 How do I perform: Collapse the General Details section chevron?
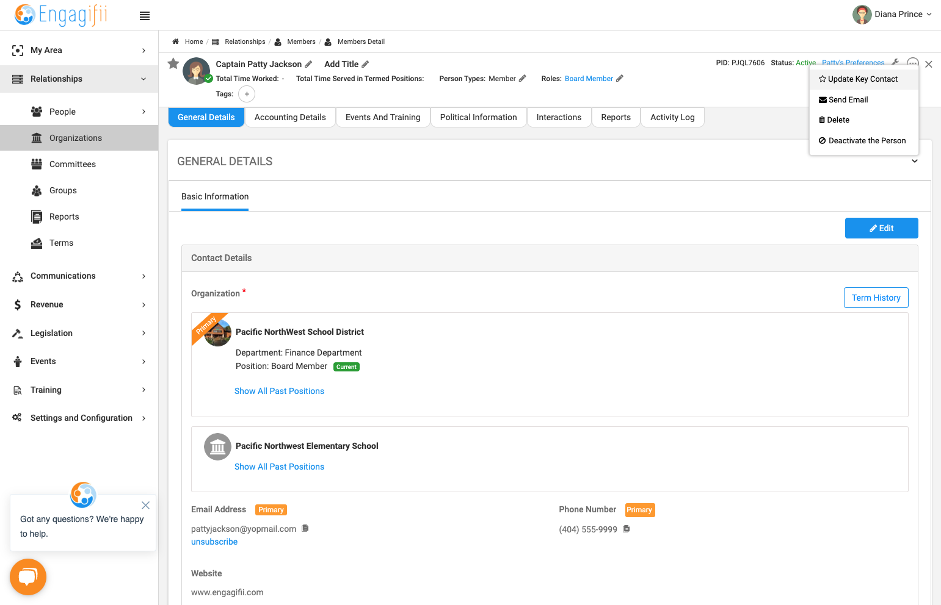(x=915, y=162)
